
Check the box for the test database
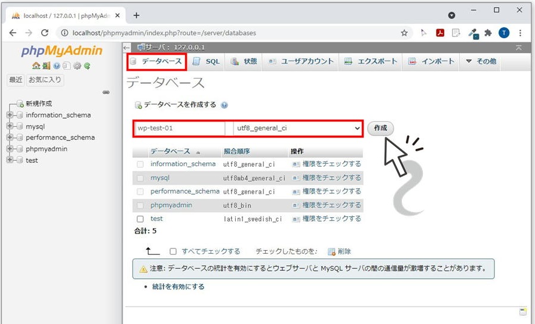[140, 219]
